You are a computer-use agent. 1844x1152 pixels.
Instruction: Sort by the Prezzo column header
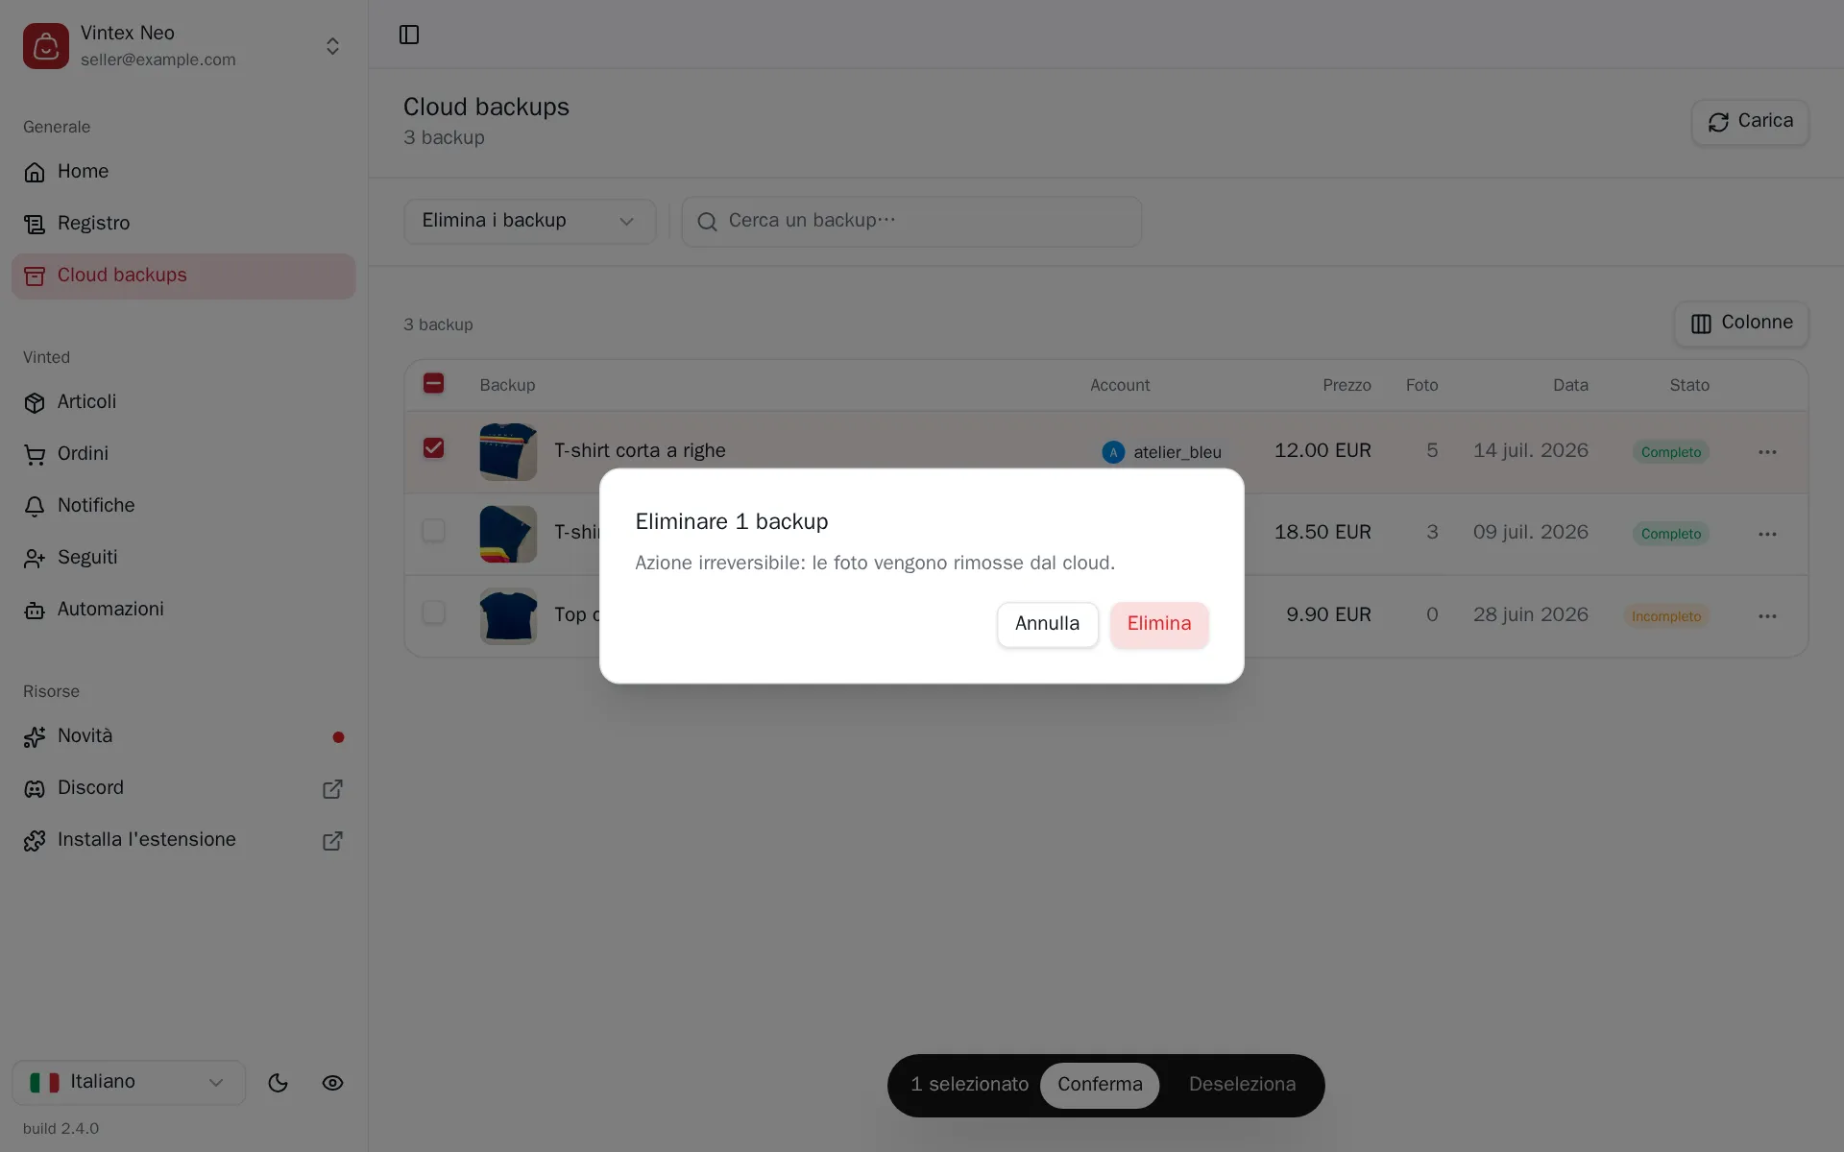tap(1347, 385)
